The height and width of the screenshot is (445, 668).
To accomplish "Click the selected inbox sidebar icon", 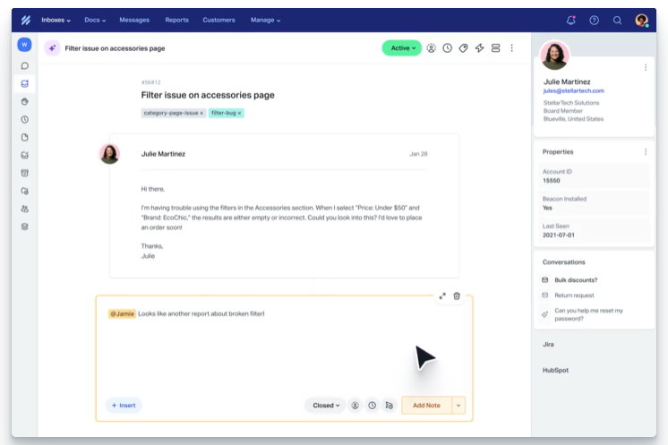I will pos(25,83).
